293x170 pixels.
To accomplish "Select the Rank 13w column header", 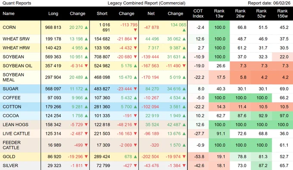I will [x=219, y=13].
